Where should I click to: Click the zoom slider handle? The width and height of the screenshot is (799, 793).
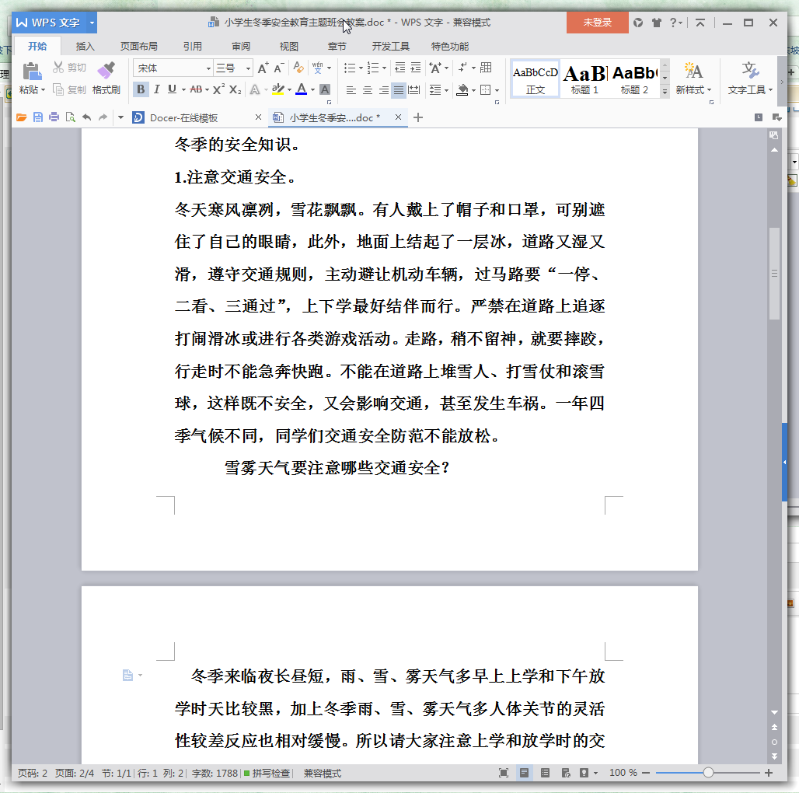[708, 773]
